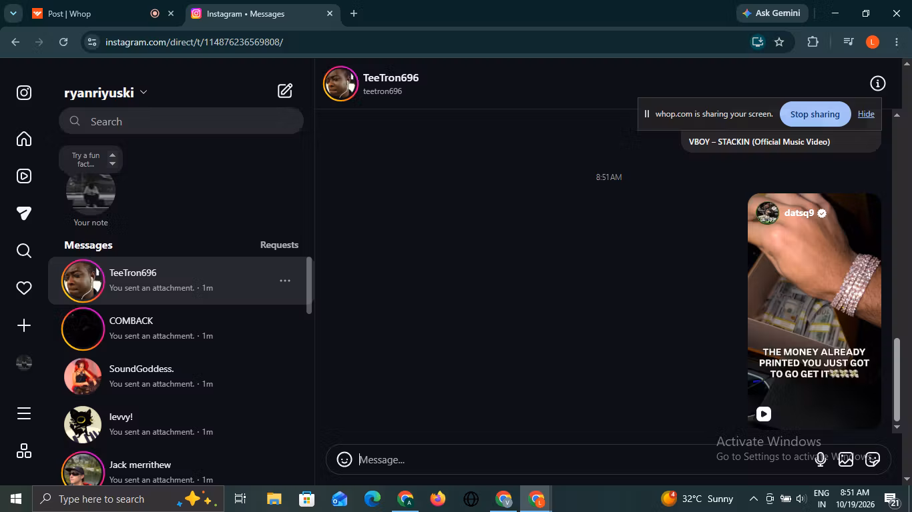Show next note prompt arrow
912x512 pixels.
click(x=112, y=164)
